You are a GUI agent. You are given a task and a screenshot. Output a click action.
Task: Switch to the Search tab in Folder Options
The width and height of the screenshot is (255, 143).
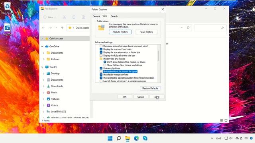[x=114, y=16]
